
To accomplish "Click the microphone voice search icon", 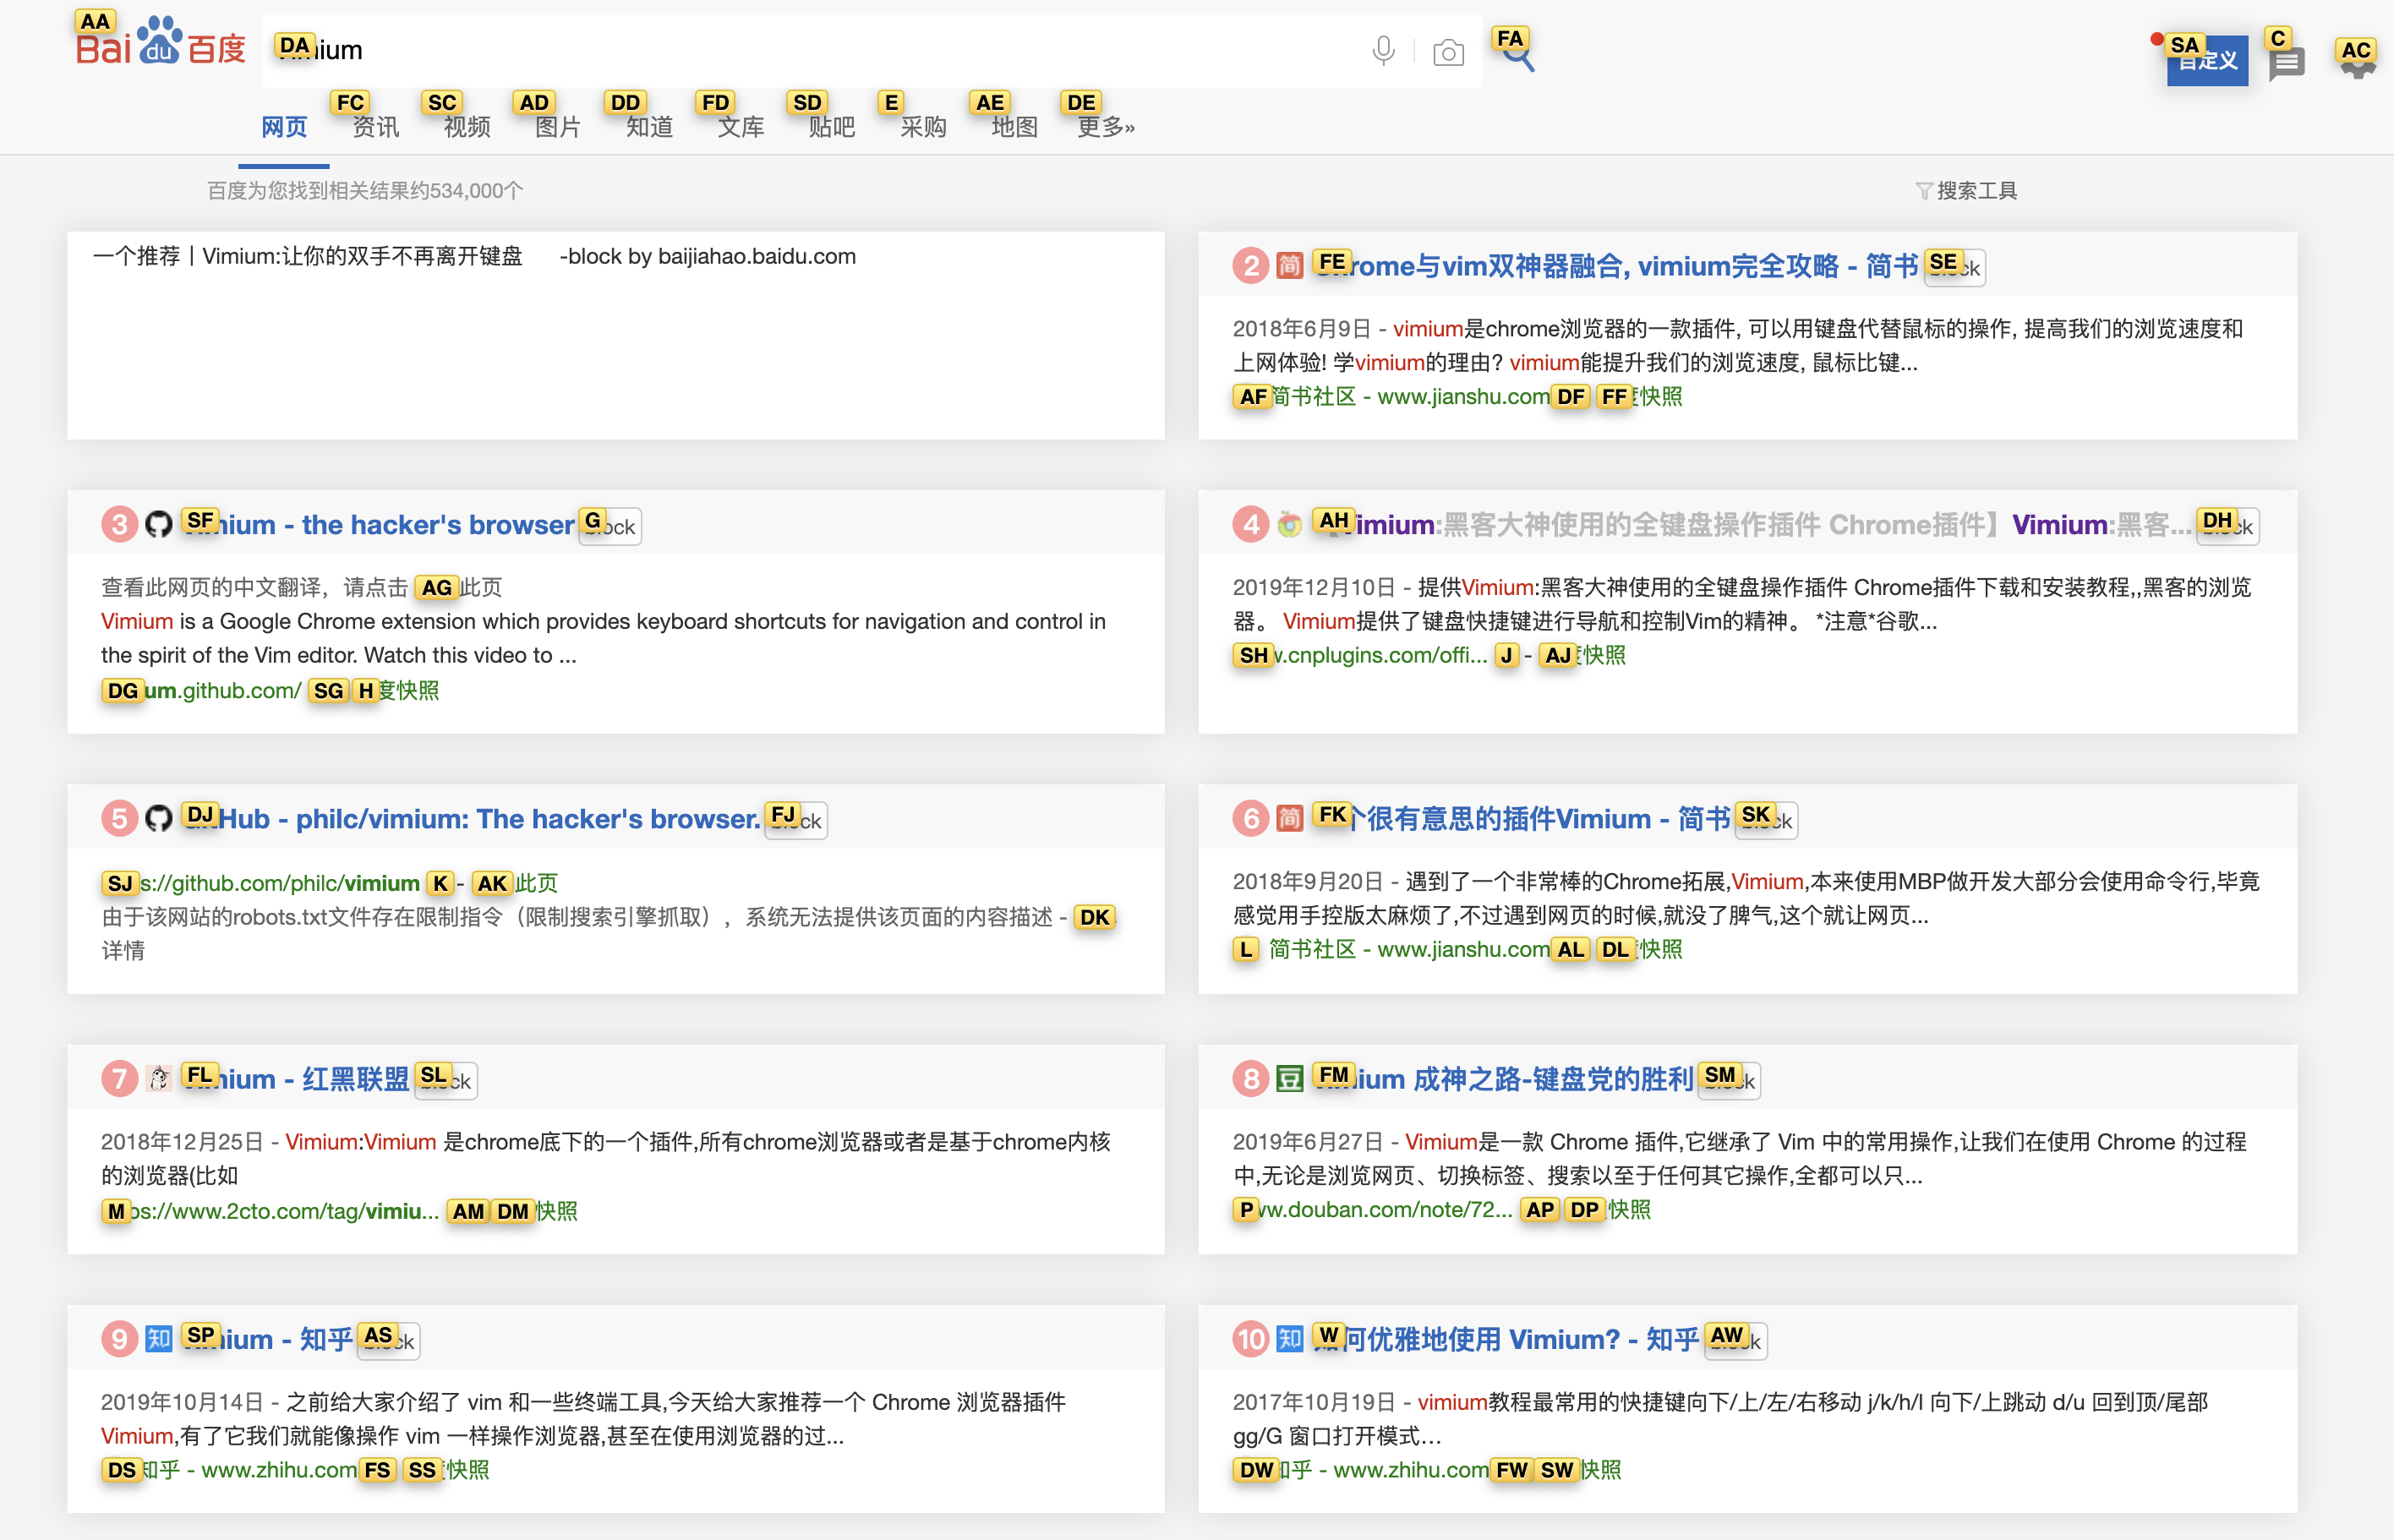I will pyautogui.click(x=1383, y=50).
